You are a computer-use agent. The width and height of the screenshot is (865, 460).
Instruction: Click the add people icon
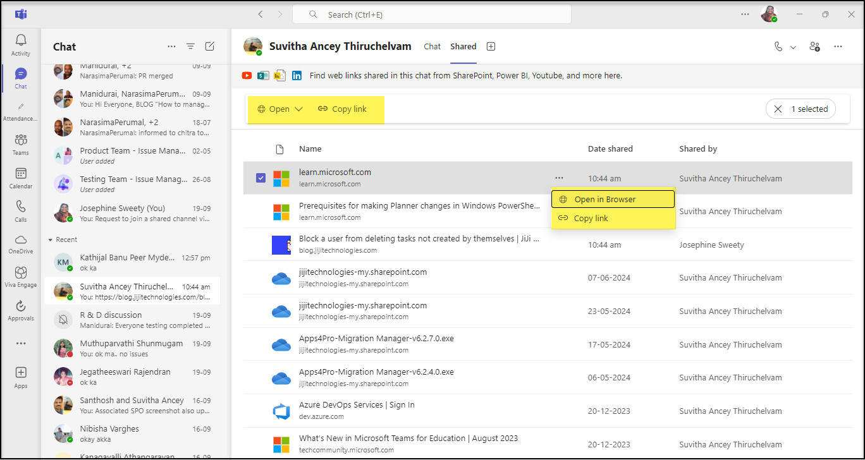[x=815, y=46]
